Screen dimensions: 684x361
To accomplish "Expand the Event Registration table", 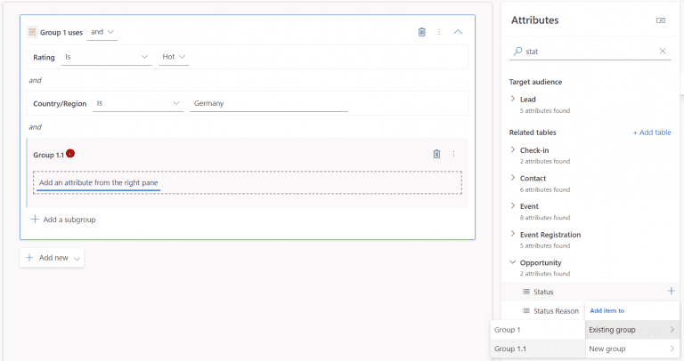I will coord(513,234).
